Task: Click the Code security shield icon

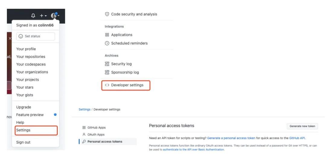Action: 107,14
